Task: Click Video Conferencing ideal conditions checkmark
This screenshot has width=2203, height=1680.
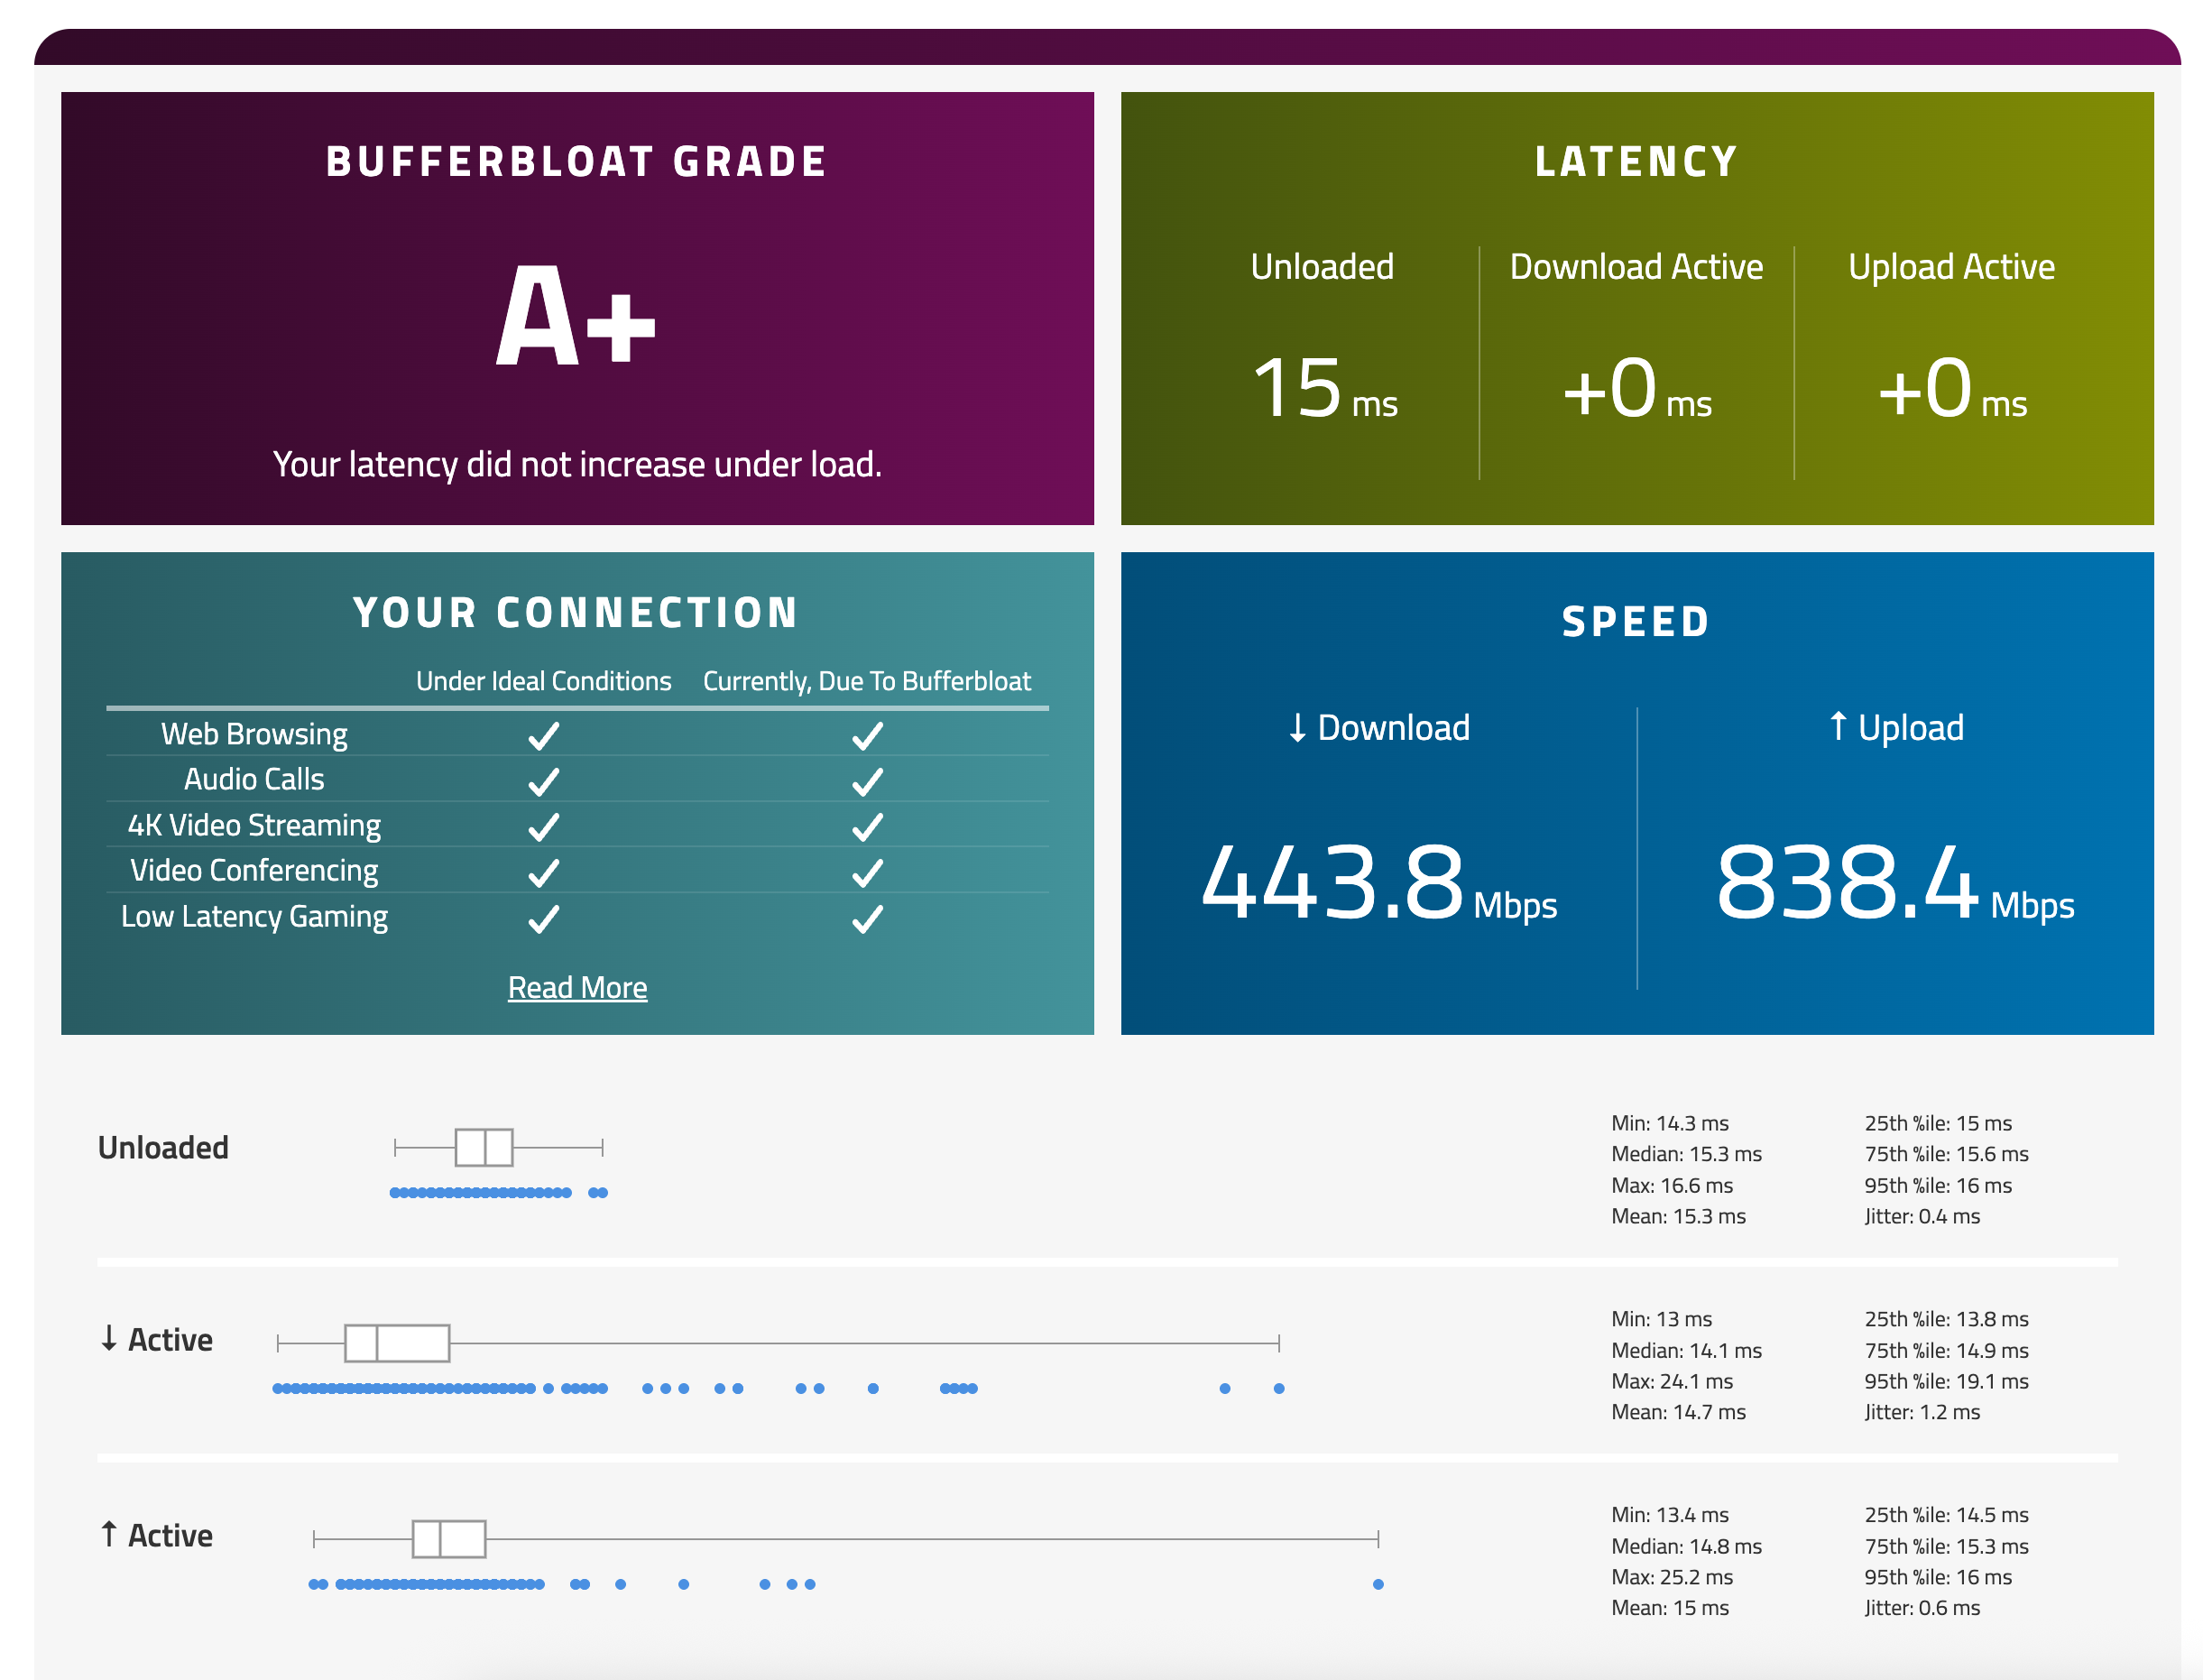Action: click(543, 873)
